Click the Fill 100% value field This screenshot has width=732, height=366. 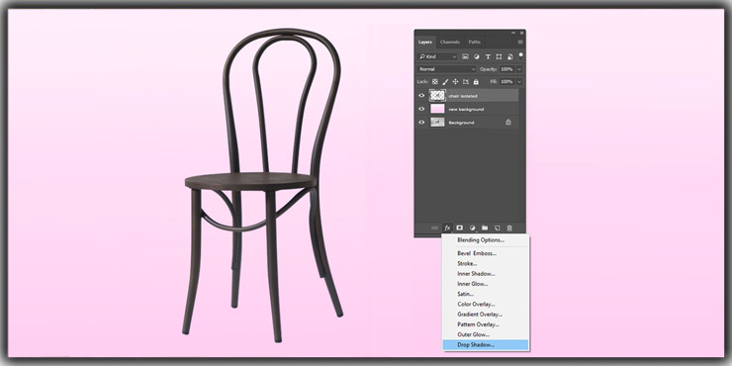tap(507, 82)
